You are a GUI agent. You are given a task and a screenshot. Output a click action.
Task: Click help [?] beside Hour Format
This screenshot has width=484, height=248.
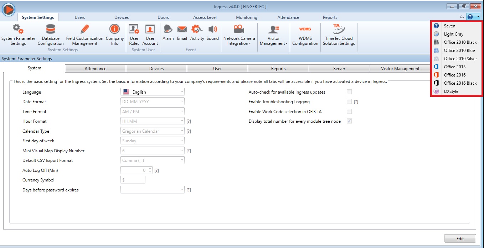pyautogui.click(x=189, y=121)
